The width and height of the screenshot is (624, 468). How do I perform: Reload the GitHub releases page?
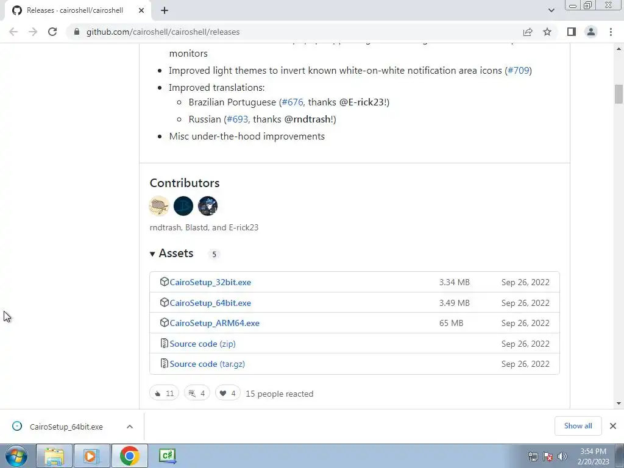pyautogui.click(x=52, y=32)
